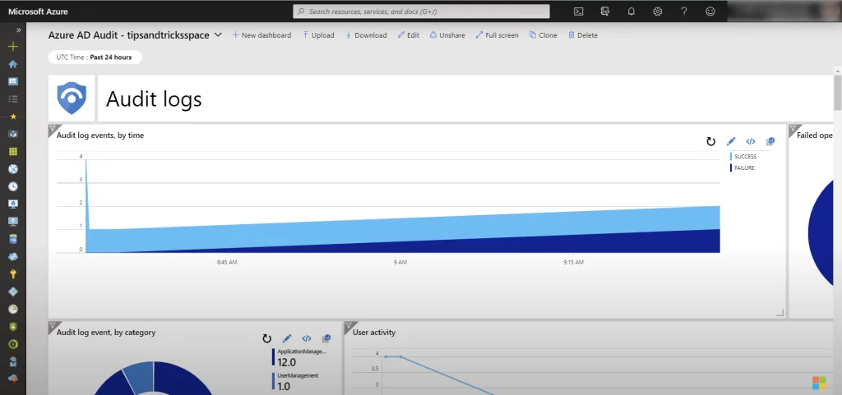The height and width of the screenshot is (395, 842).
Task: Open UTC Time Past 24 hours picker
Action: (x=95, y=57)
